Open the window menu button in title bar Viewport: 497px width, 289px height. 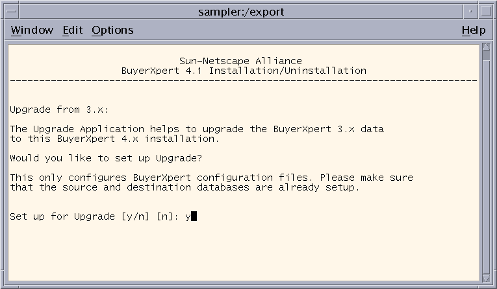[x=12, y=12]
